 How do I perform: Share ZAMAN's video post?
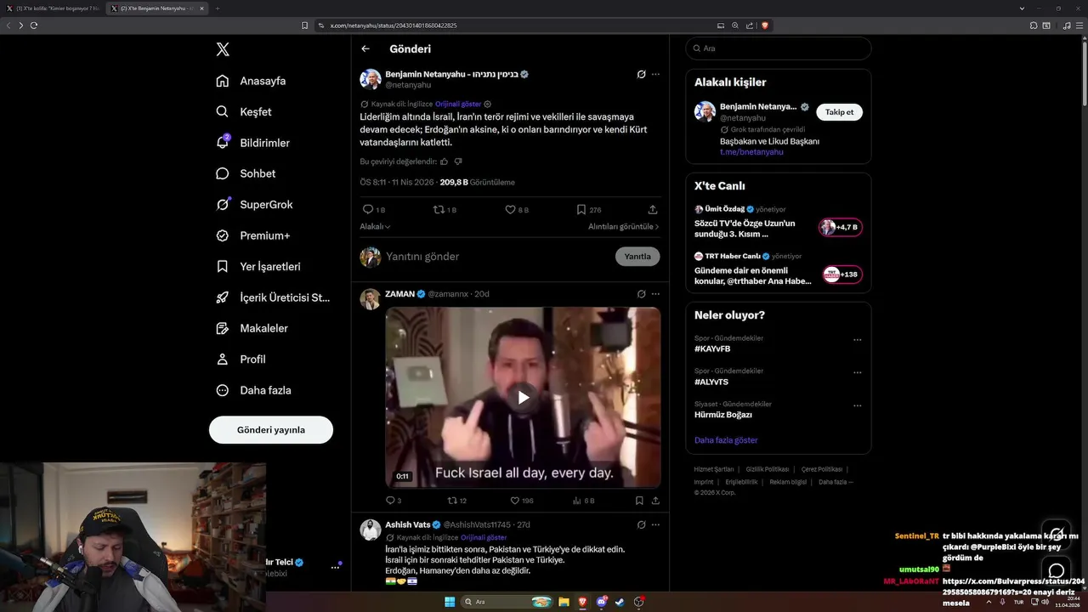(655, 501)
